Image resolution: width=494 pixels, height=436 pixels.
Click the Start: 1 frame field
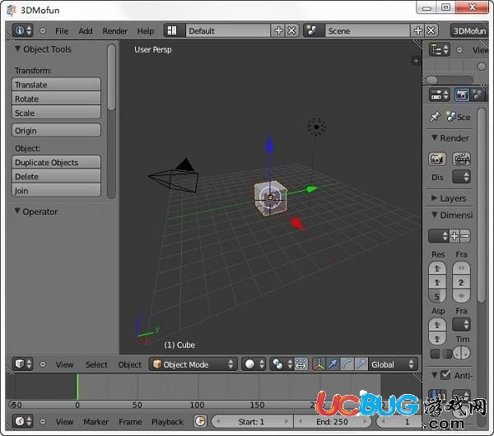[x=253, y=421]
